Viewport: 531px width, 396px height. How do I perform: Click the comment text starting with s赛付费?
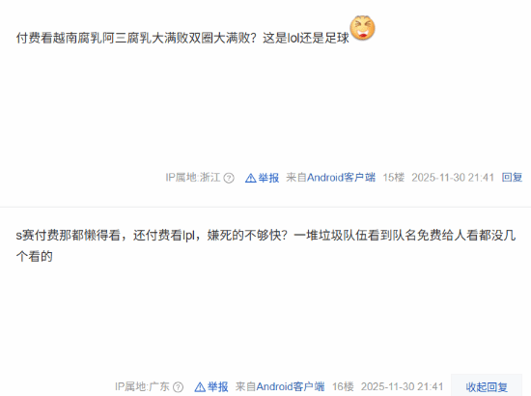(x=265, y=245)
